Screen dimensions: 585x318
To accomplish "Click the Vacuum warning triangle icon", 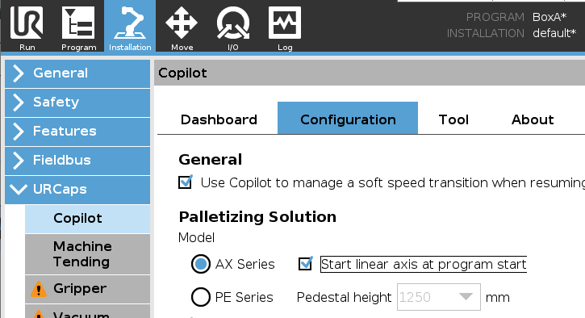I will (x=39, y=314).
